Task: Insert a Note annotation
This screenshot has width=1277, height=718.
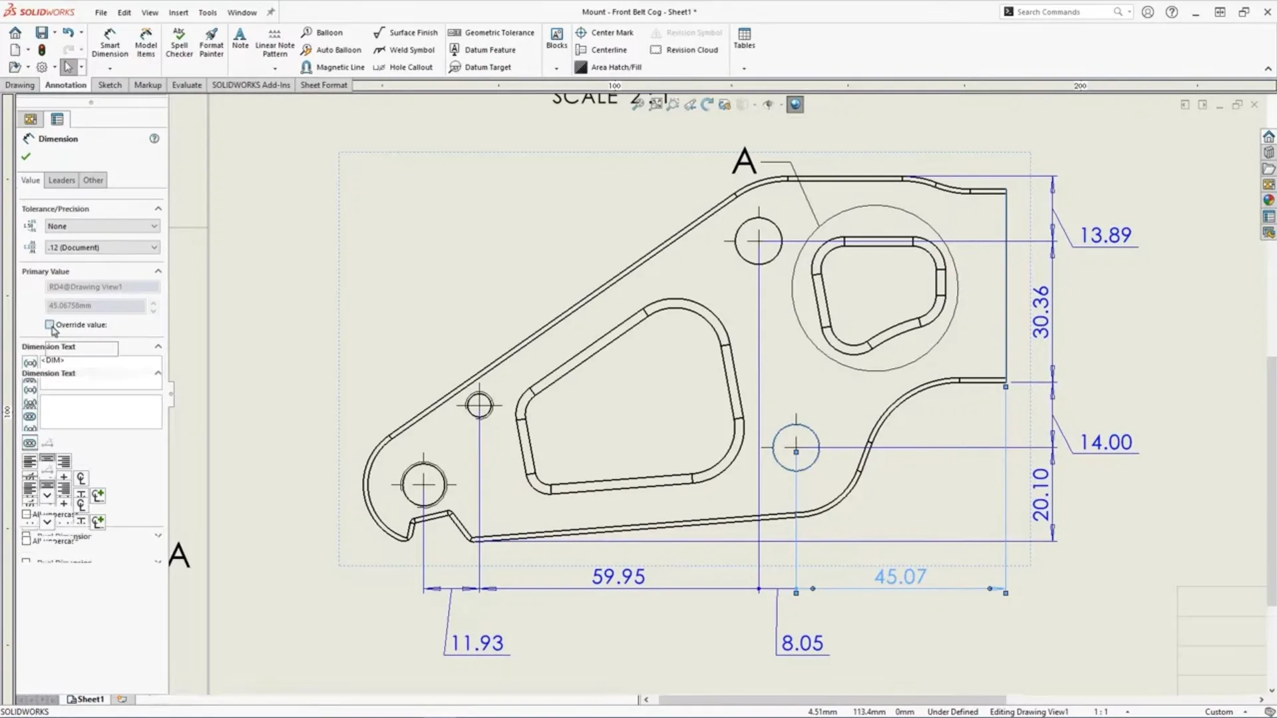Action: 240,39
